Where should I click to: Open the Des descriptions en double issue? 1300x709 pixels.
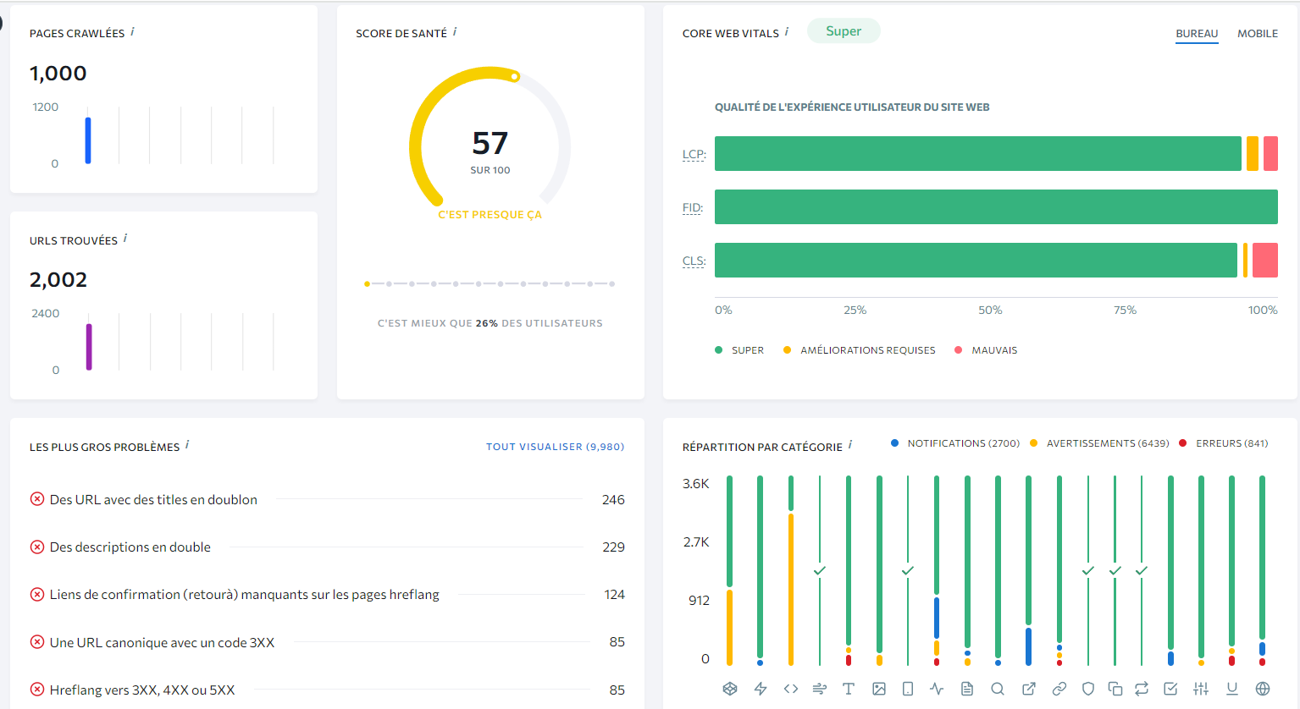130,547
